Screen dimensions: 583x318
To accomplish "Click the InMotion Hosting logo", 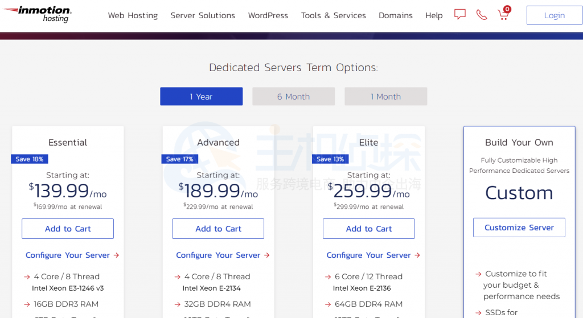I will point(37,14).
